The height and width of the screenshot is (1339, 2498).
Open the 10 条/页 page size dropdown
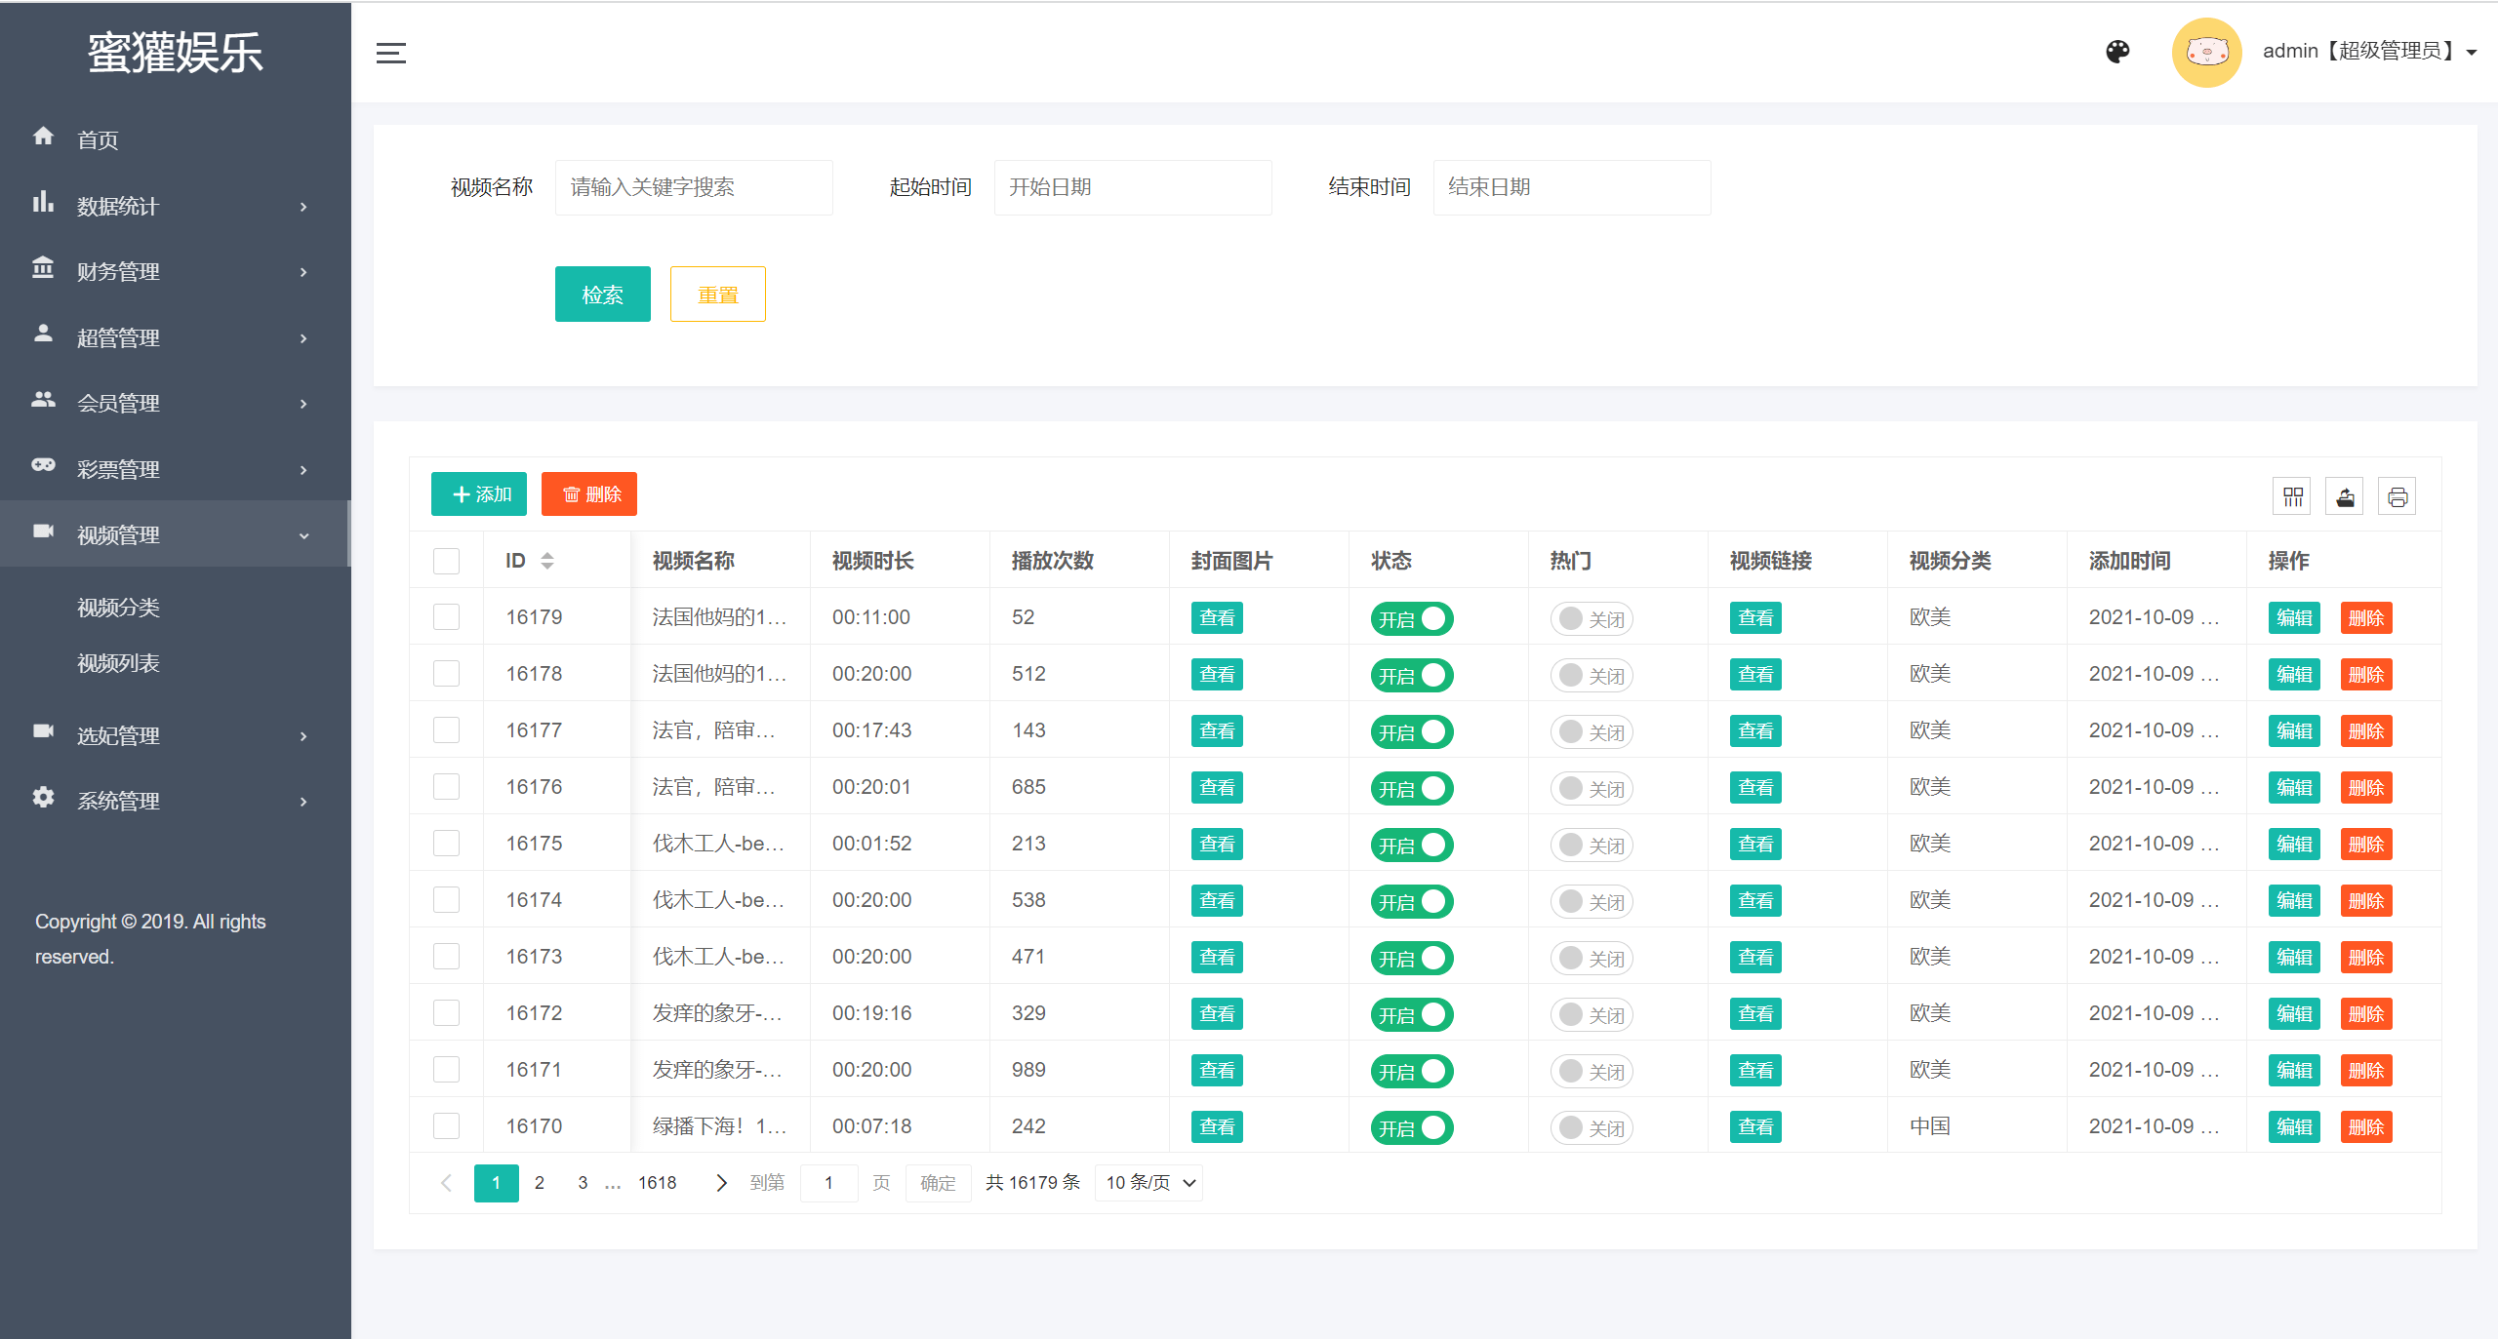1148,1183
